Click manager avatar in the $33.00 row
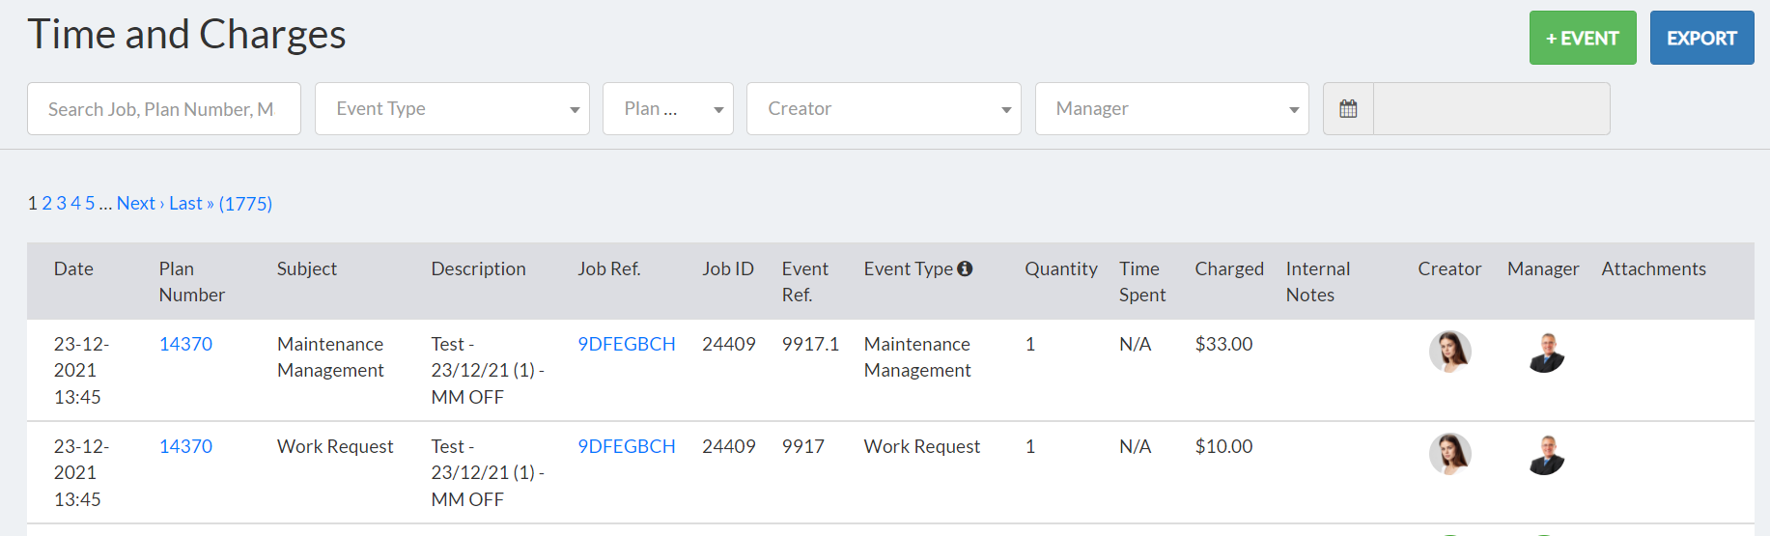The height and width of the screenshot is (536, 1770). click(1546, 352)
